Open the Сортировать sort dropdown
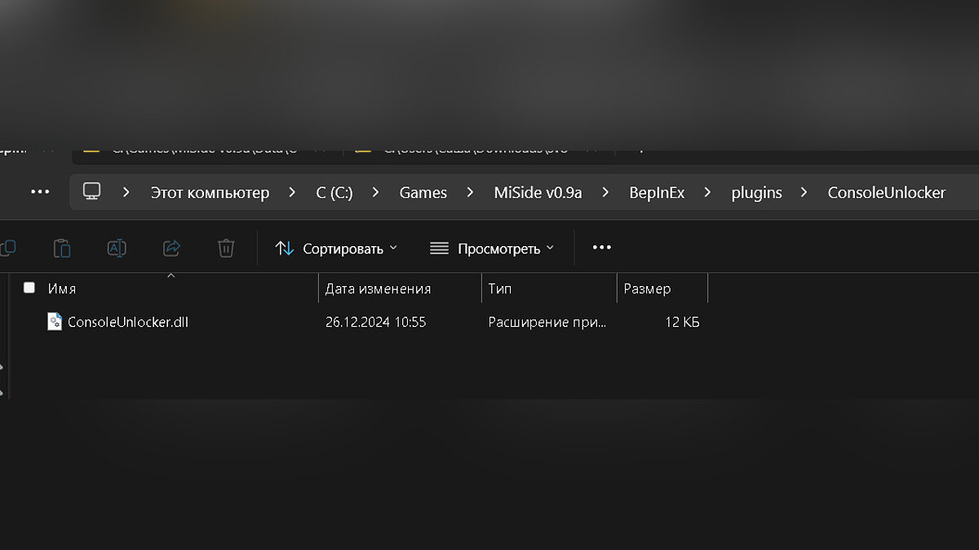 pyautogui.click(x=336, y=249)
